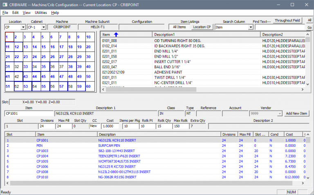Click the blue sort arrow in Item column
The width and height of the screenshot is (314, 195).
click(x=116, y=34)
